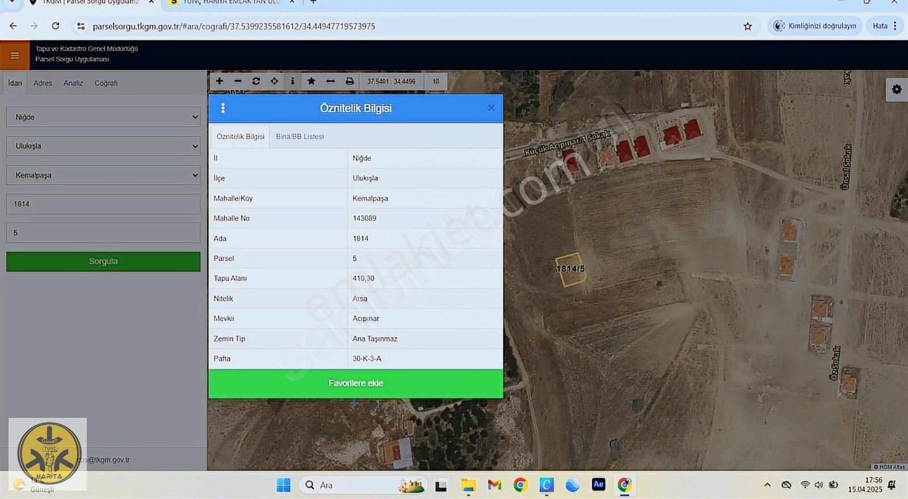Click the print map icon
Viewport: 908px width, 499px height.
pyautogui.click(x=350, y=81)
